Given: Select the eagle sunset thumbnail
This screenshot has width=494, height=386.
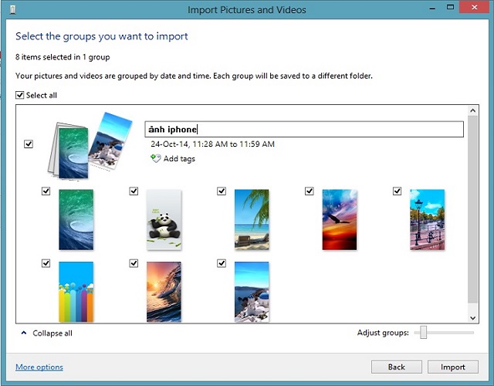Looking at the screenshot, I should coord(340,219).
